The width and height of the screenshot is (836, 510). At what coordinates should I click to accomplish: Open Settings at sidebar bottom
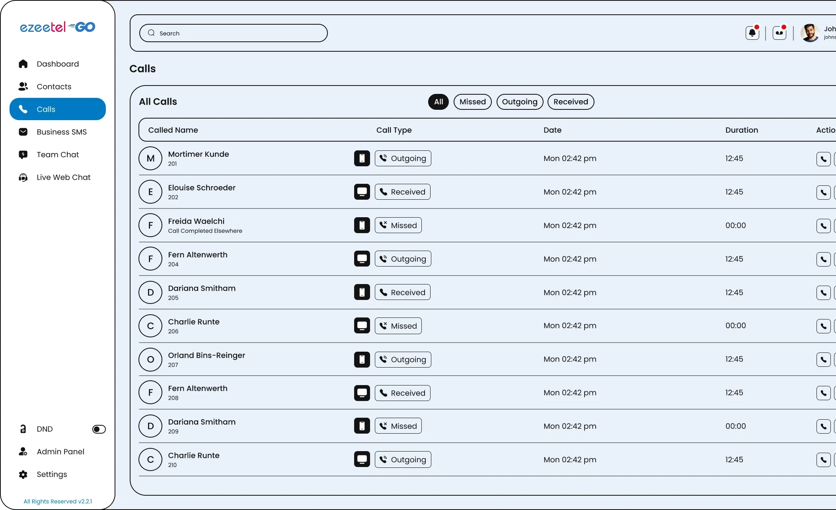pyautogui.click(x=52, y=474)
